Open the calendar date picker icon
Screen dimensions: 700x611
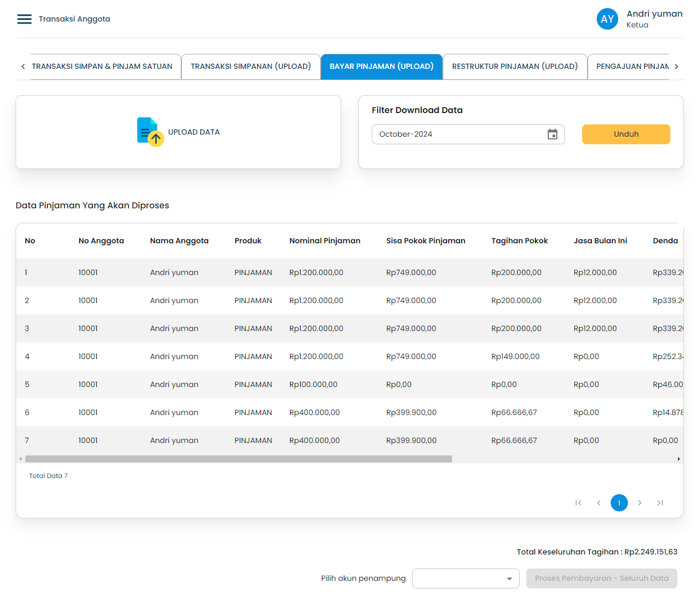[x=552, y=135]
